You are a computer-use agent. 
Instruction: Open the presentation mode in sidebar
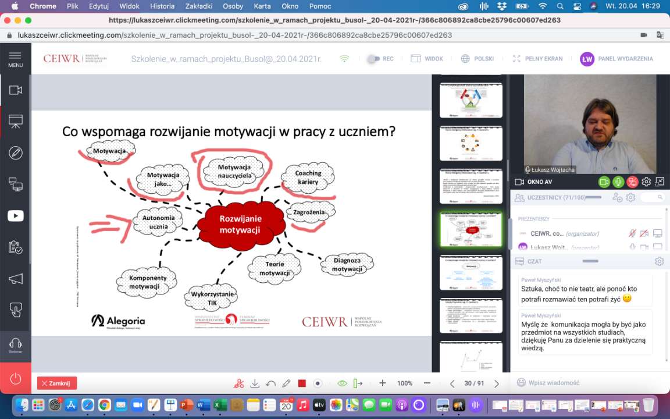(x=16, y=122)
